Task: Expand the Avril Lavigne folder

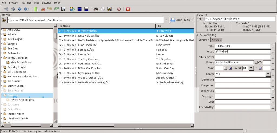Action: [x=2, y=39]
